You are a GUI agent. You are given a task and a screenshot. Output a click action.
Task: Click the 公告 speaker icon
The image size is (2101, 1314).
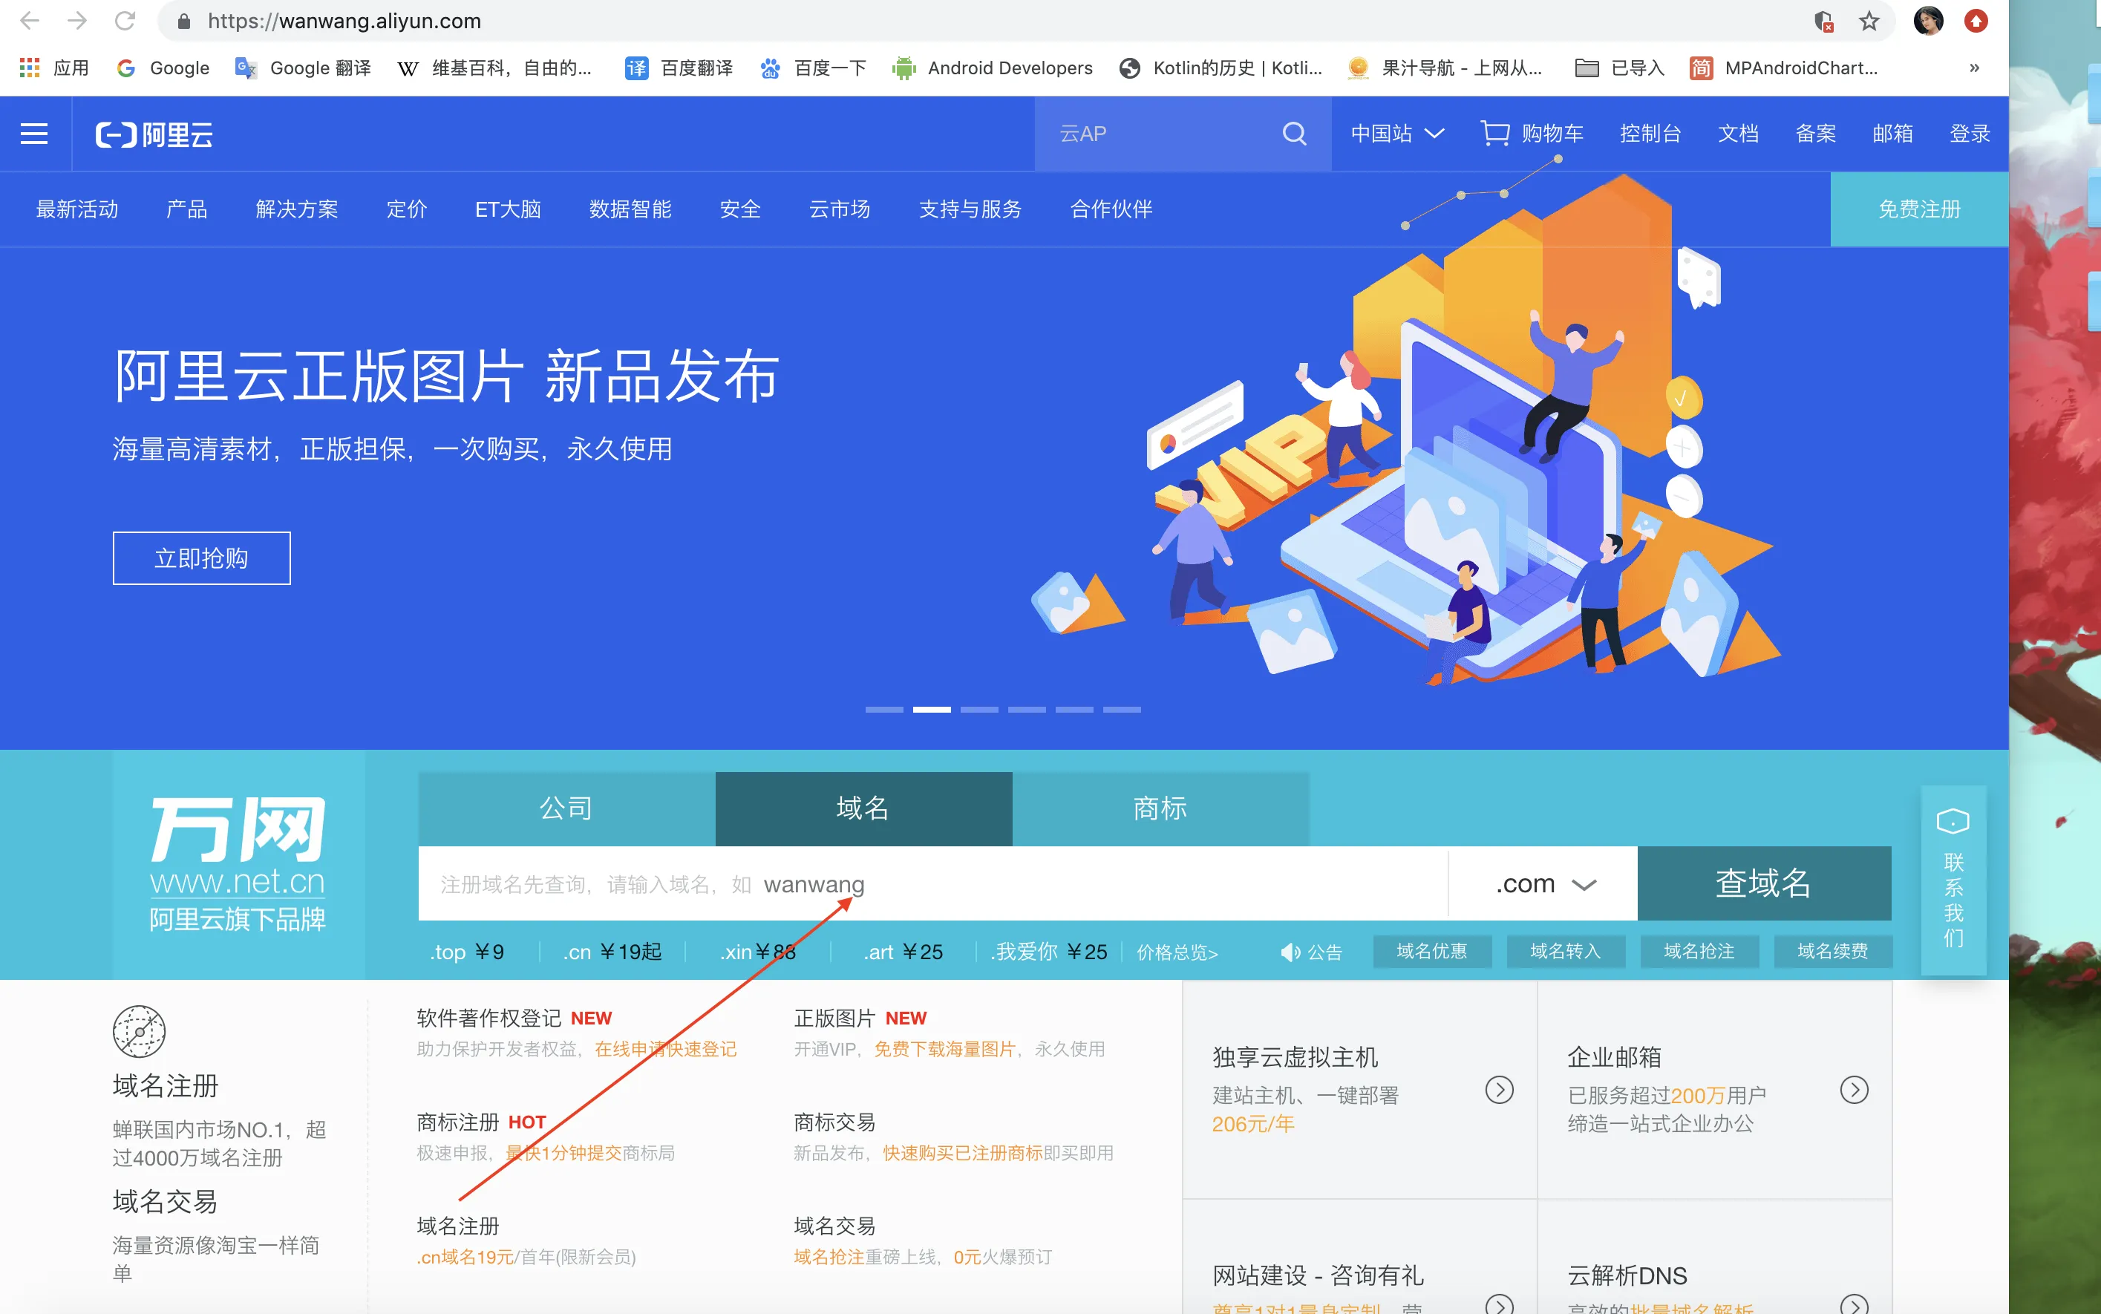pyautogui.click(x=1290, y=952)
